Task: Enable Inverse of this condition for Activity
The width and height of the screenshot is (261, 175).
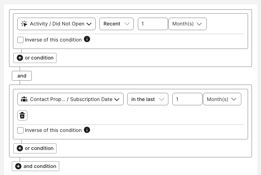Action: [x=20, y=40]
